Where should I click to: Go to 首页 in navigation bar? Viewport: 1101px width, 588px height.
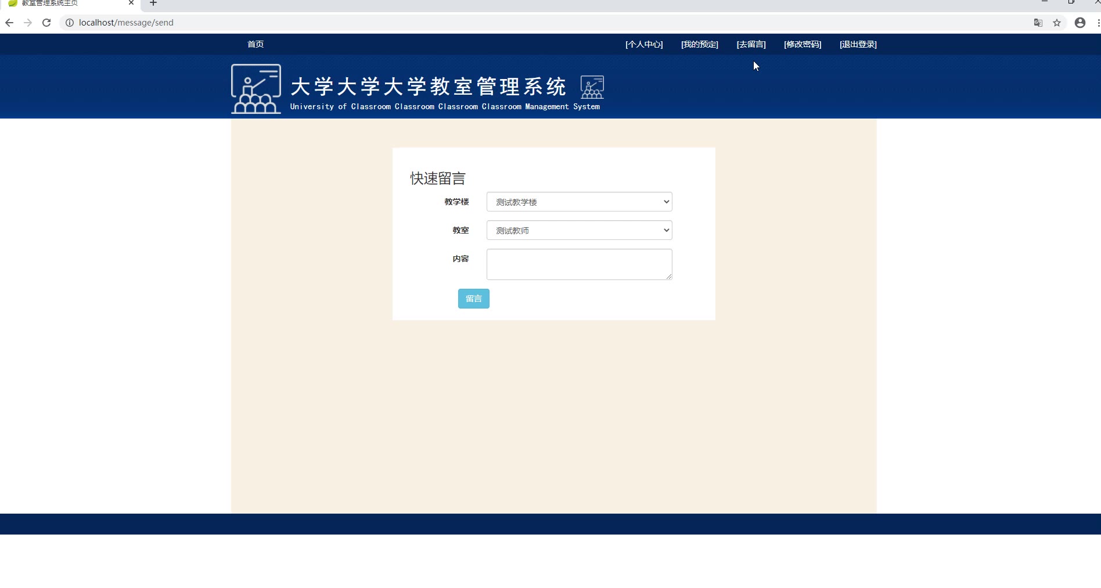coord(256,44)
